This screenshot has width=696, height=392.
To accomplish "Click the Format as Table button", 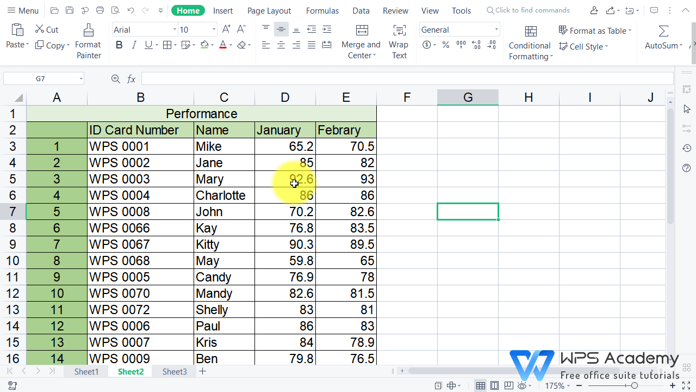I will click(595, 30).
